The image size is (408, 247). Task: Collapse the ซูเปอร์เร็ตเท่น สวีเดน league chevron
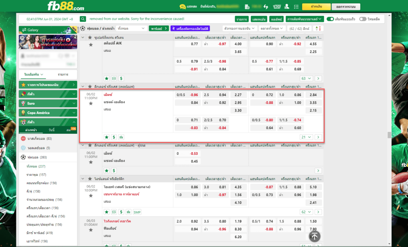83,38
